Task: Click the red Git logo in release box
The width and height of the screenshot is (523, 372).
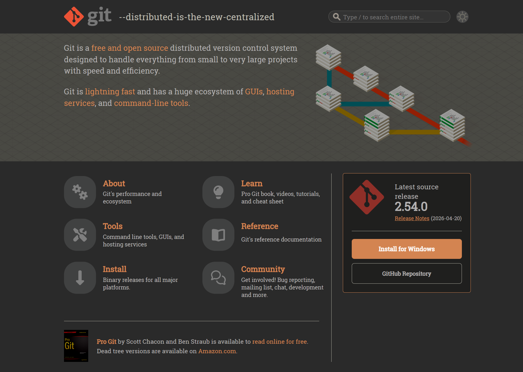Action: pos(367,197)
